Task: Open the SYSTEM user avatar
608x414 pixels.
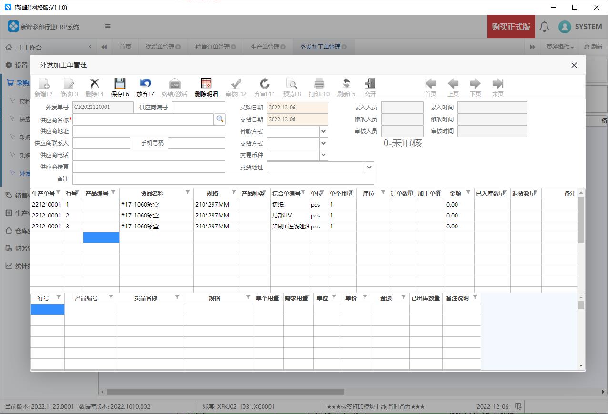Action: pyautogui.click(x=565, y=27)
